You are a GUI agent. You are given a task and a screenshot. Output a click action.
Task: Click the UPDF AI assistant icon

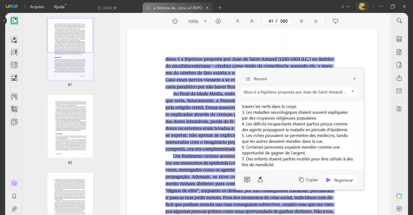tap(399, 196)
